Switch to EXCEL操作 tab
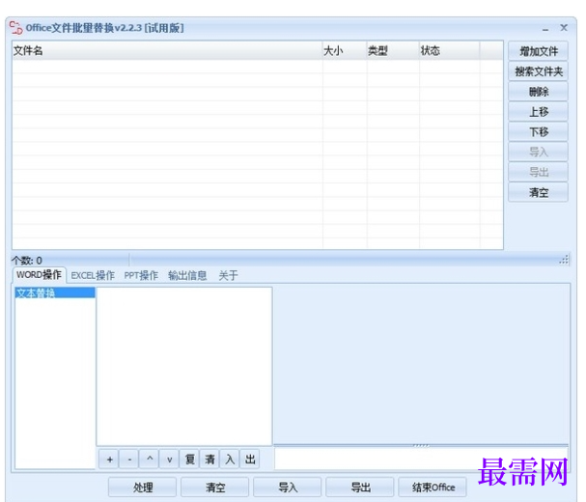Viewport: 586px width, 502px height. 93,275
